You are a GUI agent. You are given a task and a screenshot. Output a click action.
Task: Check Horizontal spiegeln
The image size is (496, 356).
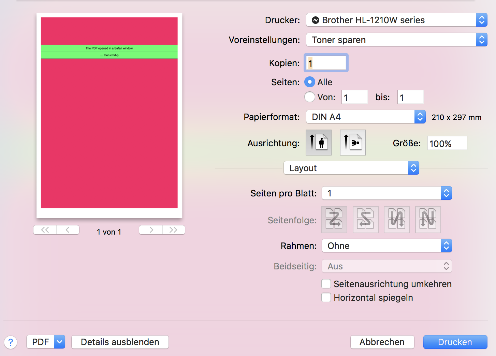coord(326,297)
